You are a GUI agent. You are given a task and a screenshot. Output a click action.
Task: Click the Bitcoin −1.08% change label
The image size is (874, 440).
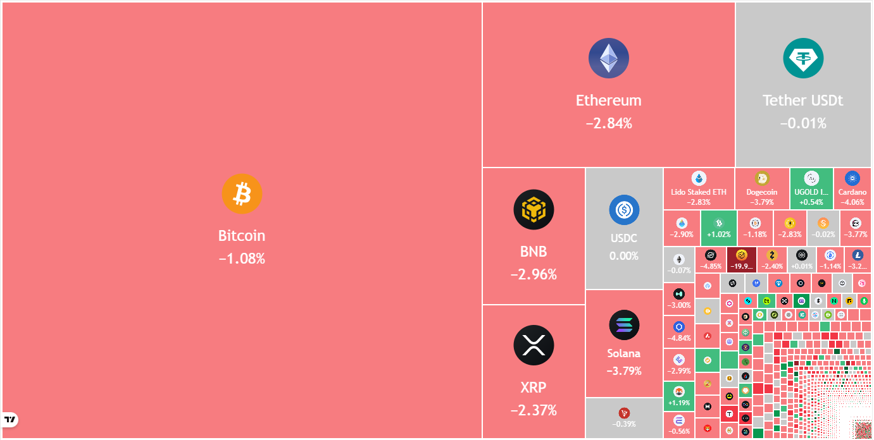(242, 259)
